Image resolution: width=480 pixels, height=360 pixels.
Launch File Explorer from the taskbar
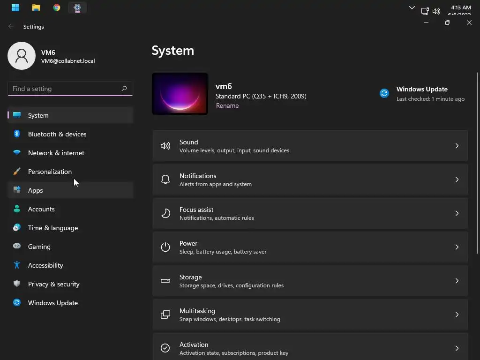click(36, 7)
